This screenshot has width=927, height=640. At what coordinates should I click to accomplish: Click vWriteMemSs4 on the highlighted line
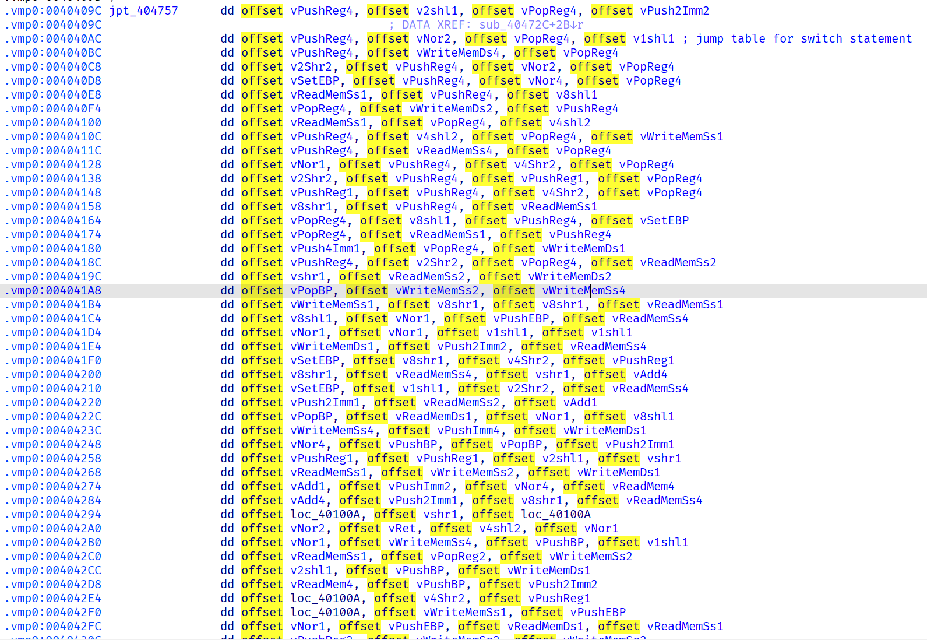(x=583, y=290)
